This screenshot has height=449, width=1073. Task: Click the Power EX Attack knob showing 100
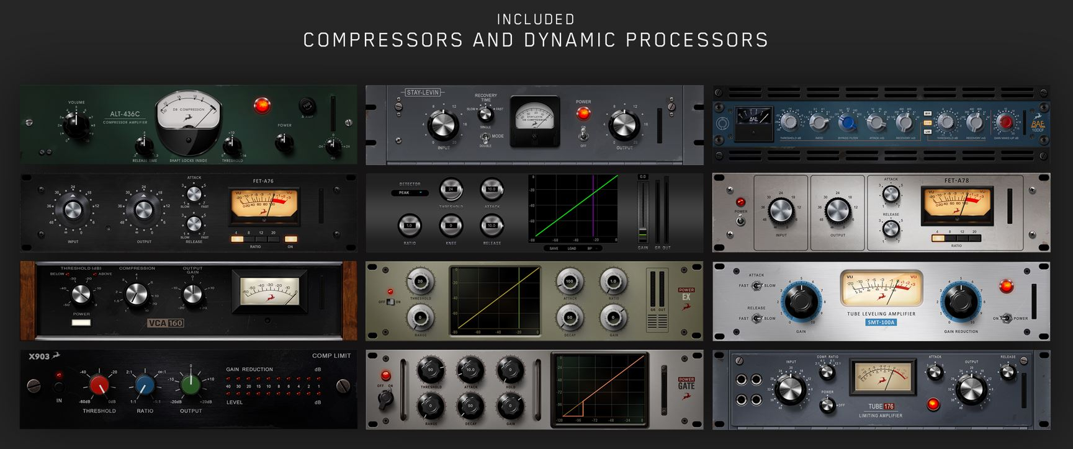[x=570, y=282]
